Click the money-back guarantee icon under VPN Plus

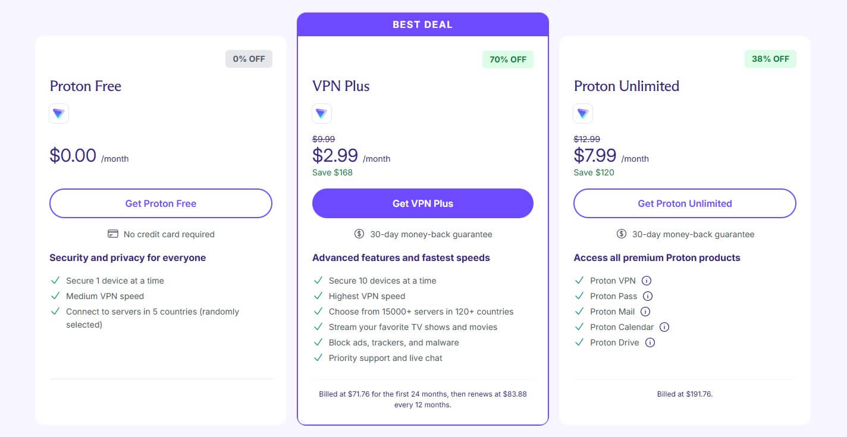pos(359,234)
